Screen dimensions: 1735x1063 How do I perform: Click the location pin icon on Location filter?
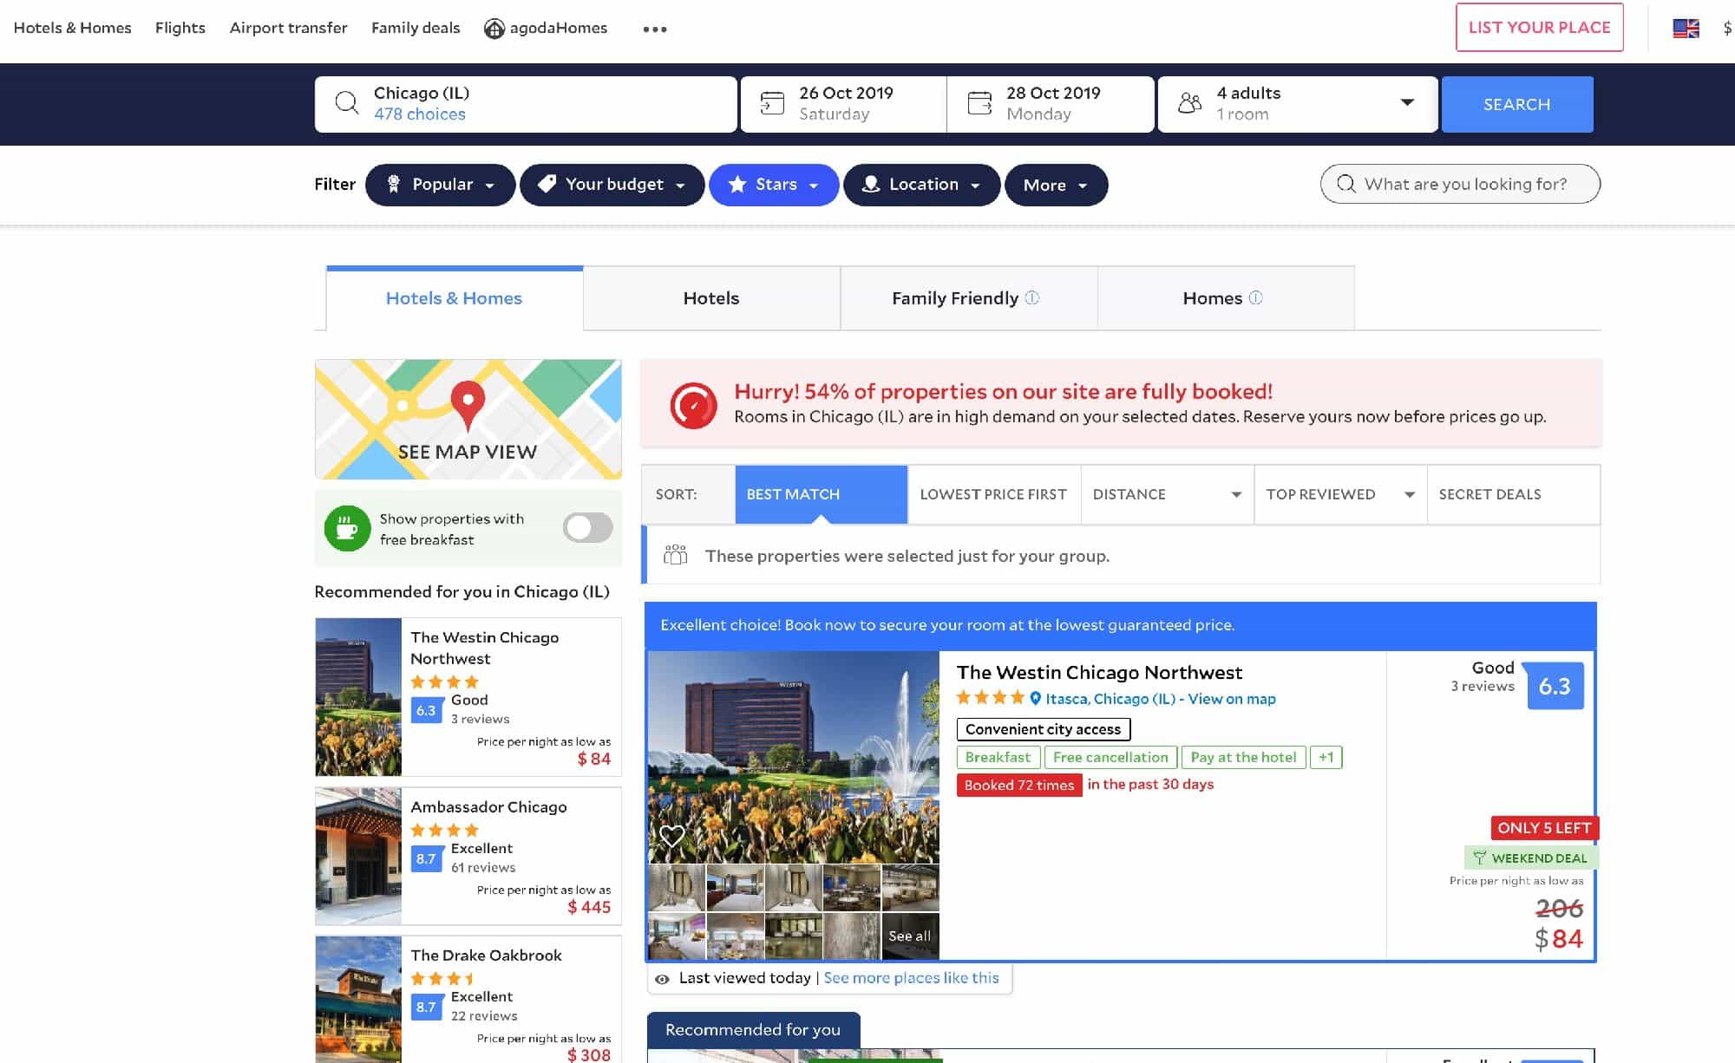(x=871, y=184)
